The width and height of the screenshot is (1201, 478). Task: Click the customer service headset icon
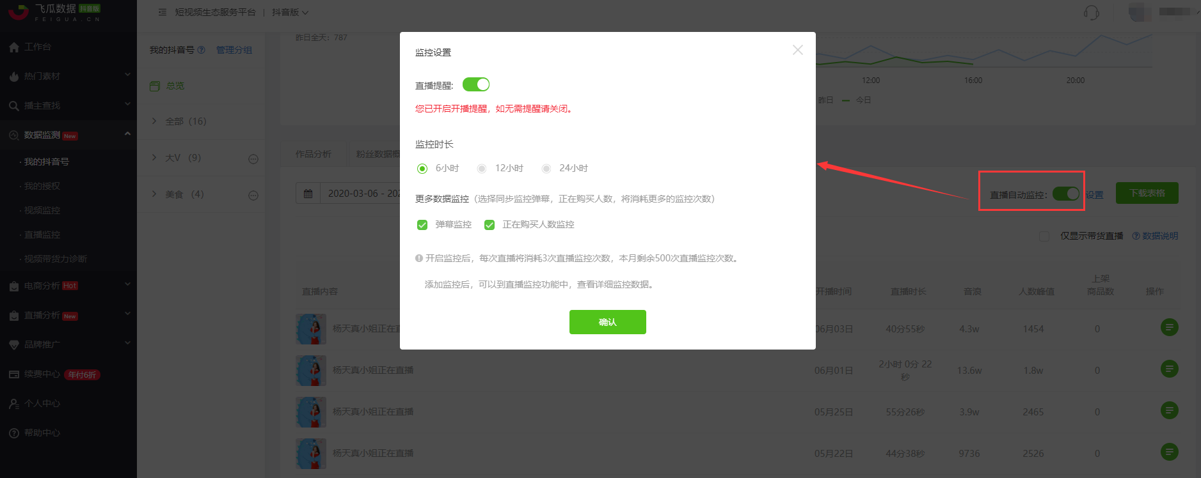coord(1092,12)
